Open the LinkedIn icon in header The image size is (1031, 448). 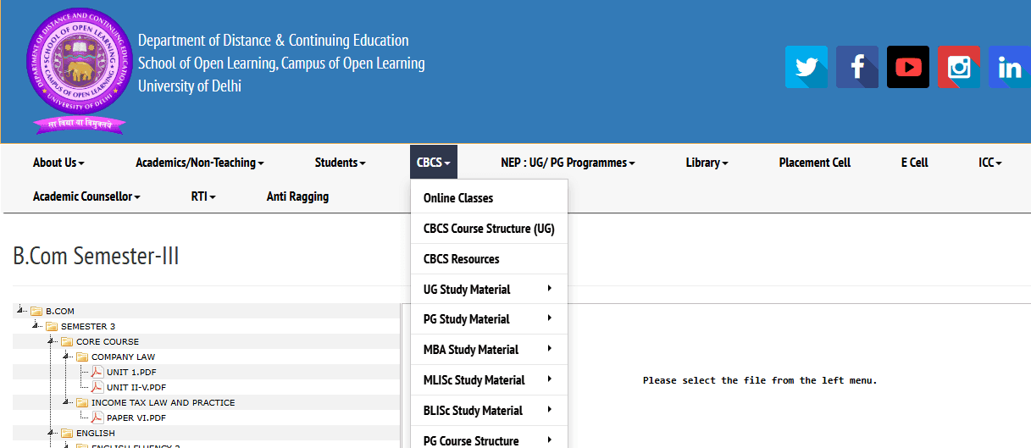(x=1009, y=67)
